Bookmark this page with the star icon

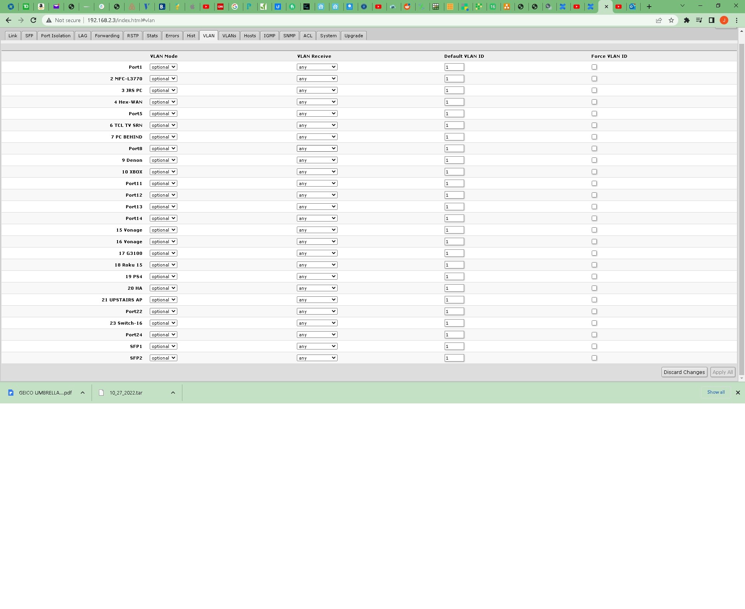click(x=671, y=20)
